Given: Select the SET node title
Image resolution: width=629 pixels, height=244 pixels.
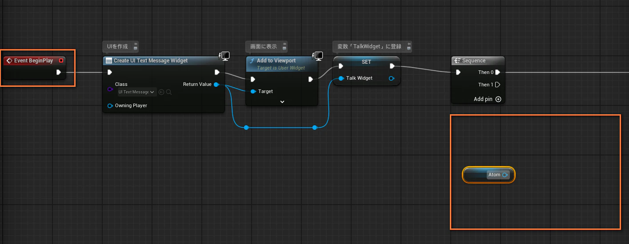Looking at the screenshot, I should click(366, 62).
